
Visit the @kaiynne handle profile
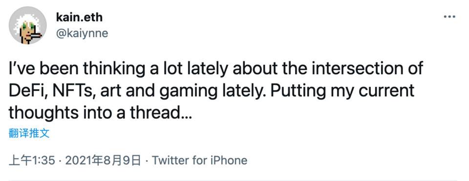pos(82,33)
